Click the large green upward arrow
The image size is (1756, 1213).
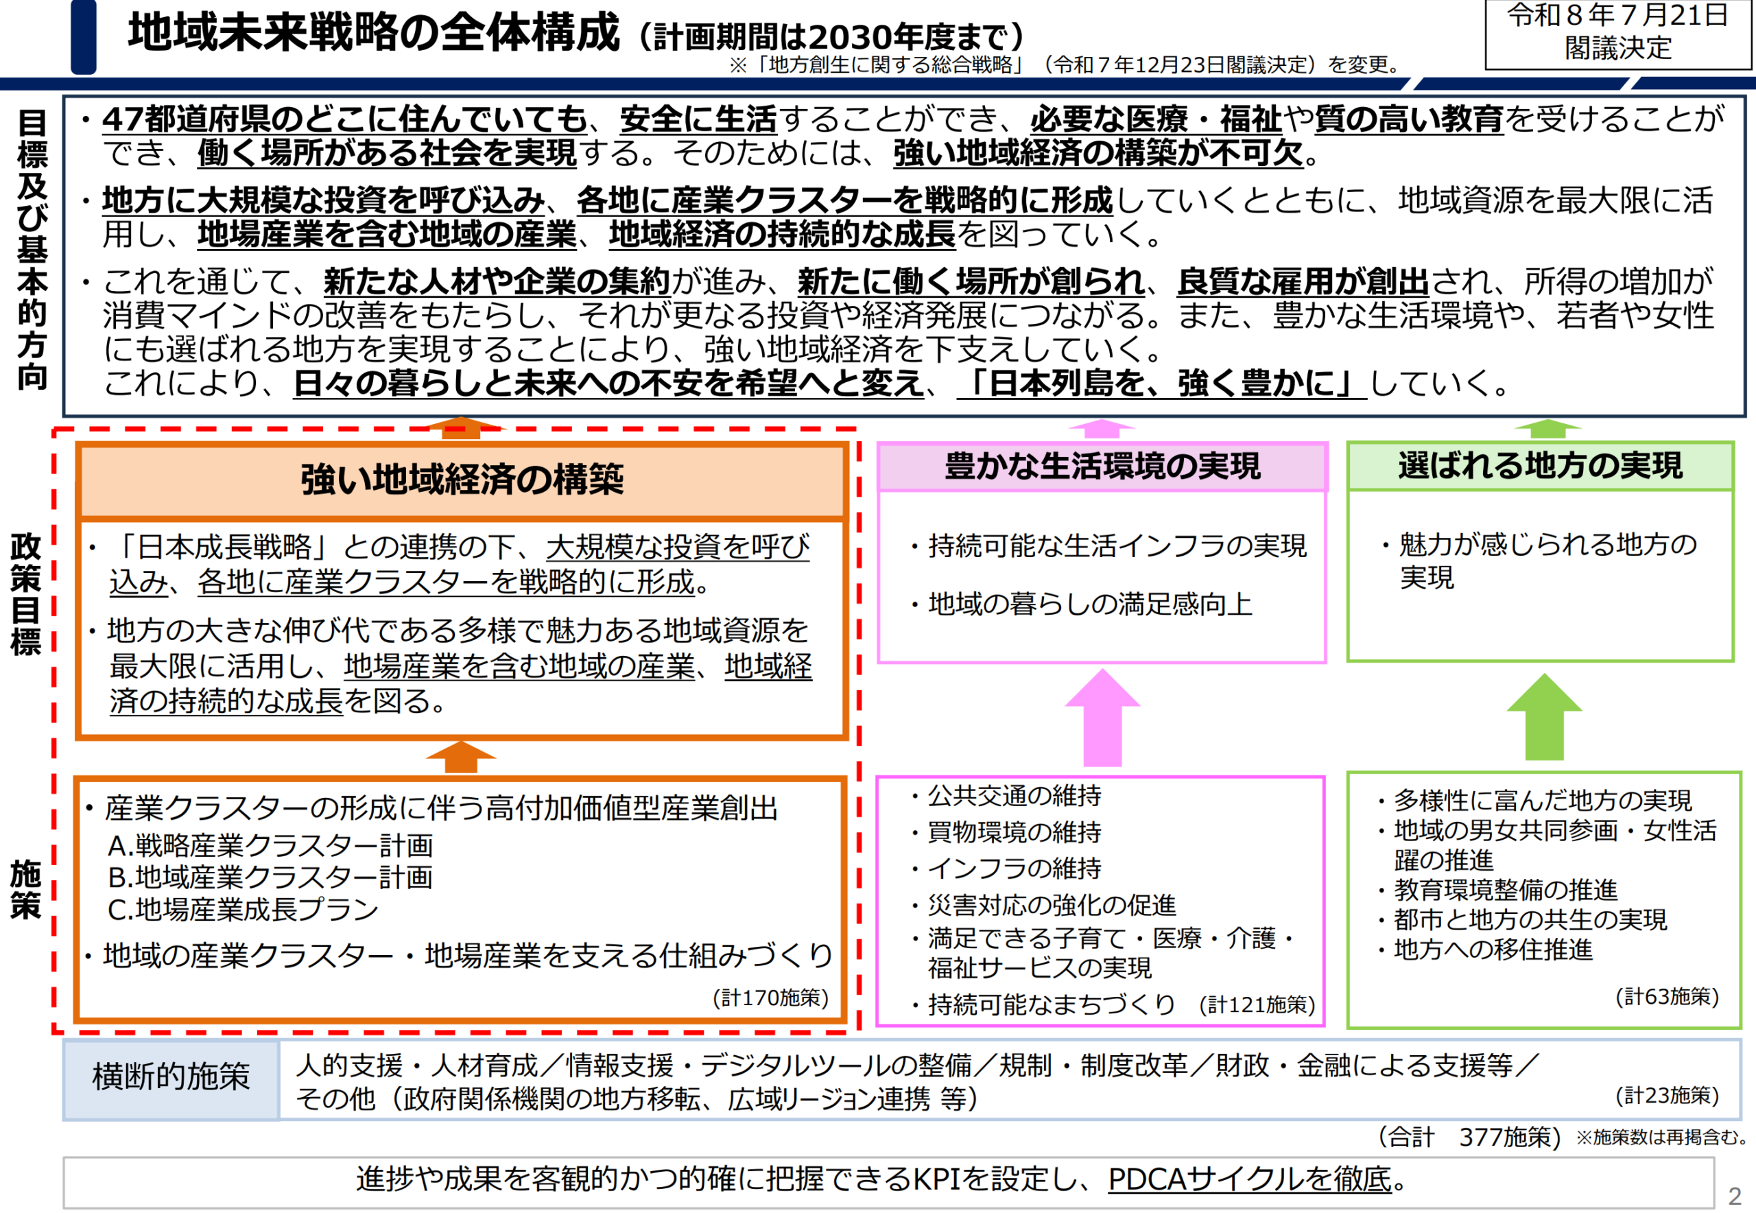[1544, 717]
